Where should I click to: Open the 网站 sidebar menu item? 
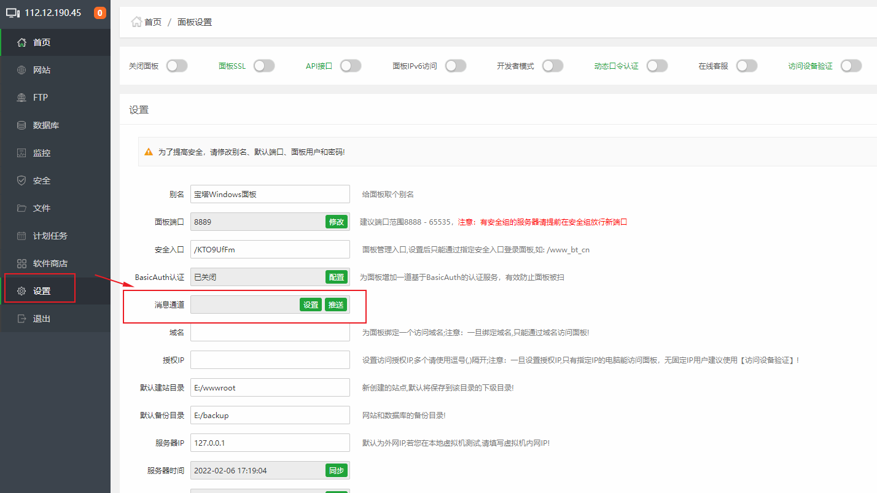click(55, 70)
